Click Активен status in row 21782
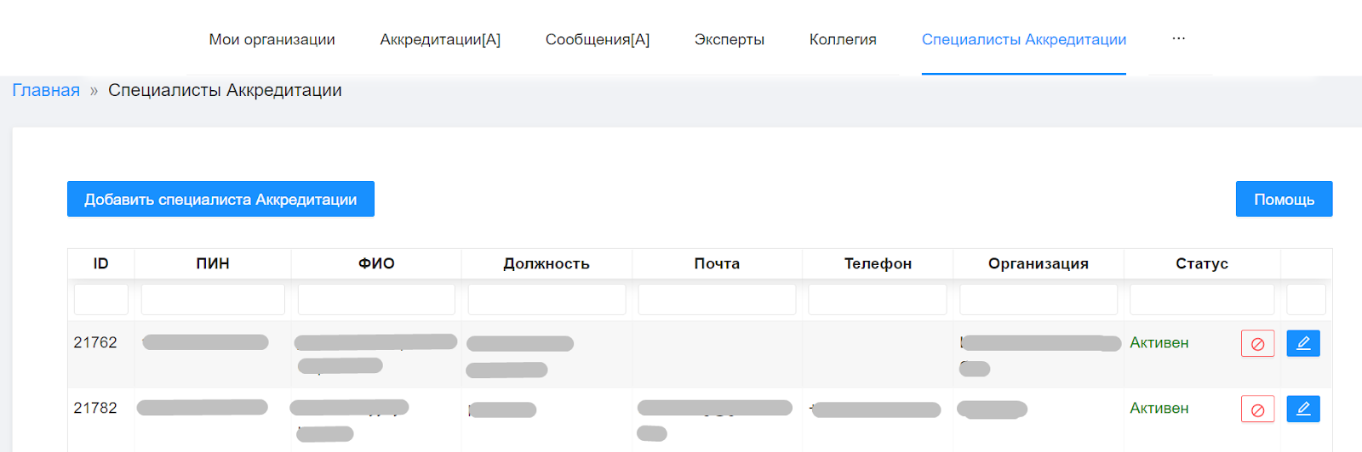This screenshot has width=1362, height=452. 1159,408
